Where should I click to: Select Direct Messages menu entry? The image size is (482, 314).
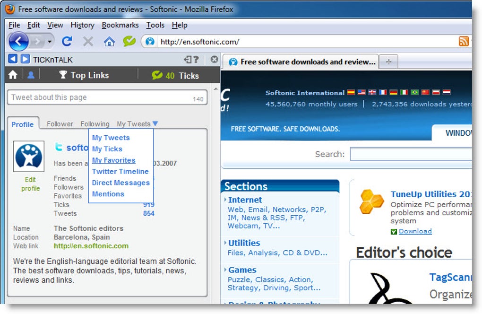pyautogui.click(x=121, y=183)
